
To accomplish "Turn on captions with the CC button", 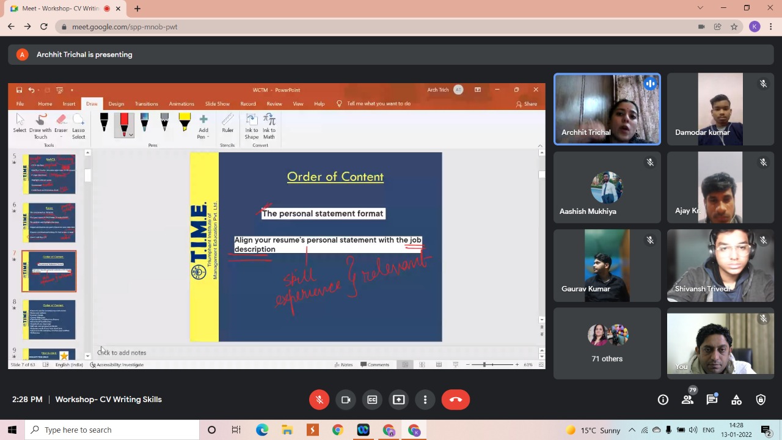I will click(x=372, y=400).
